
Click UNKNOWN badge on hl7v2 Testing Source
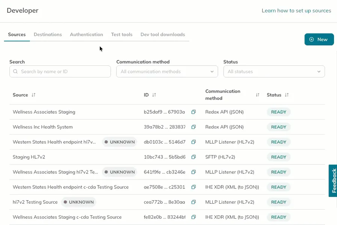pyautogui.click(x=79, y=202)
